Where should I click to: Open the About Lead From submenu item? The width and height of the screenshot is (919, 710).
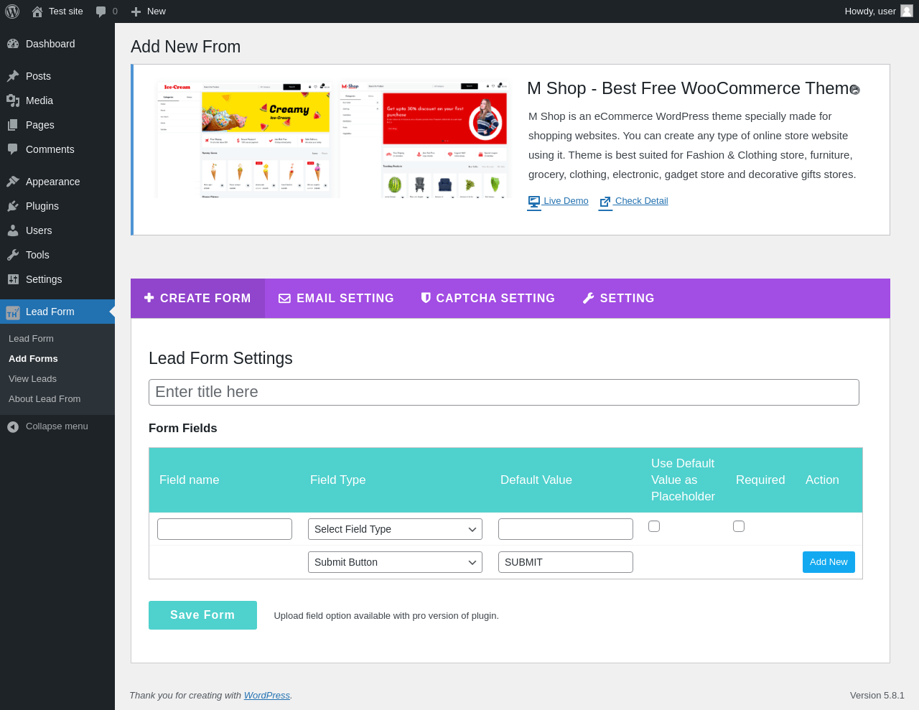coord(45,399)
